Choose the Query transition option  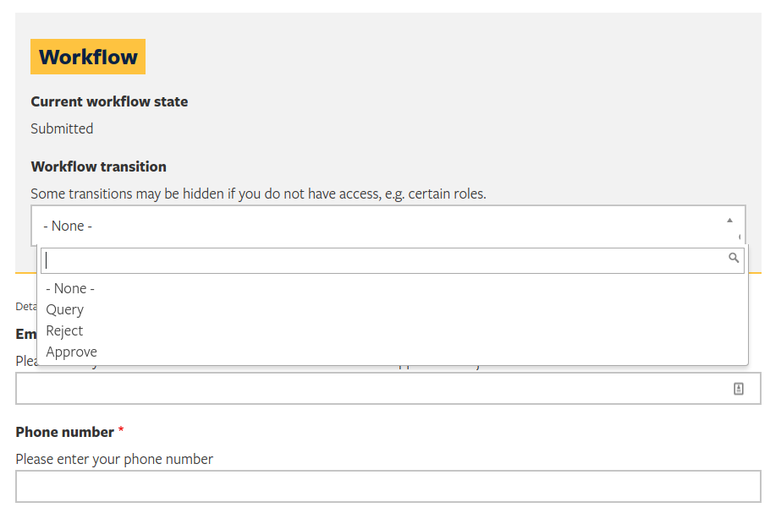[x=65, y=309]
